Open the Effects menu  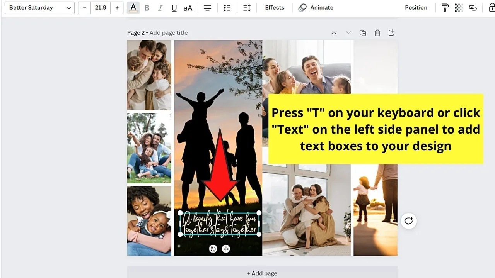(274, 7)
